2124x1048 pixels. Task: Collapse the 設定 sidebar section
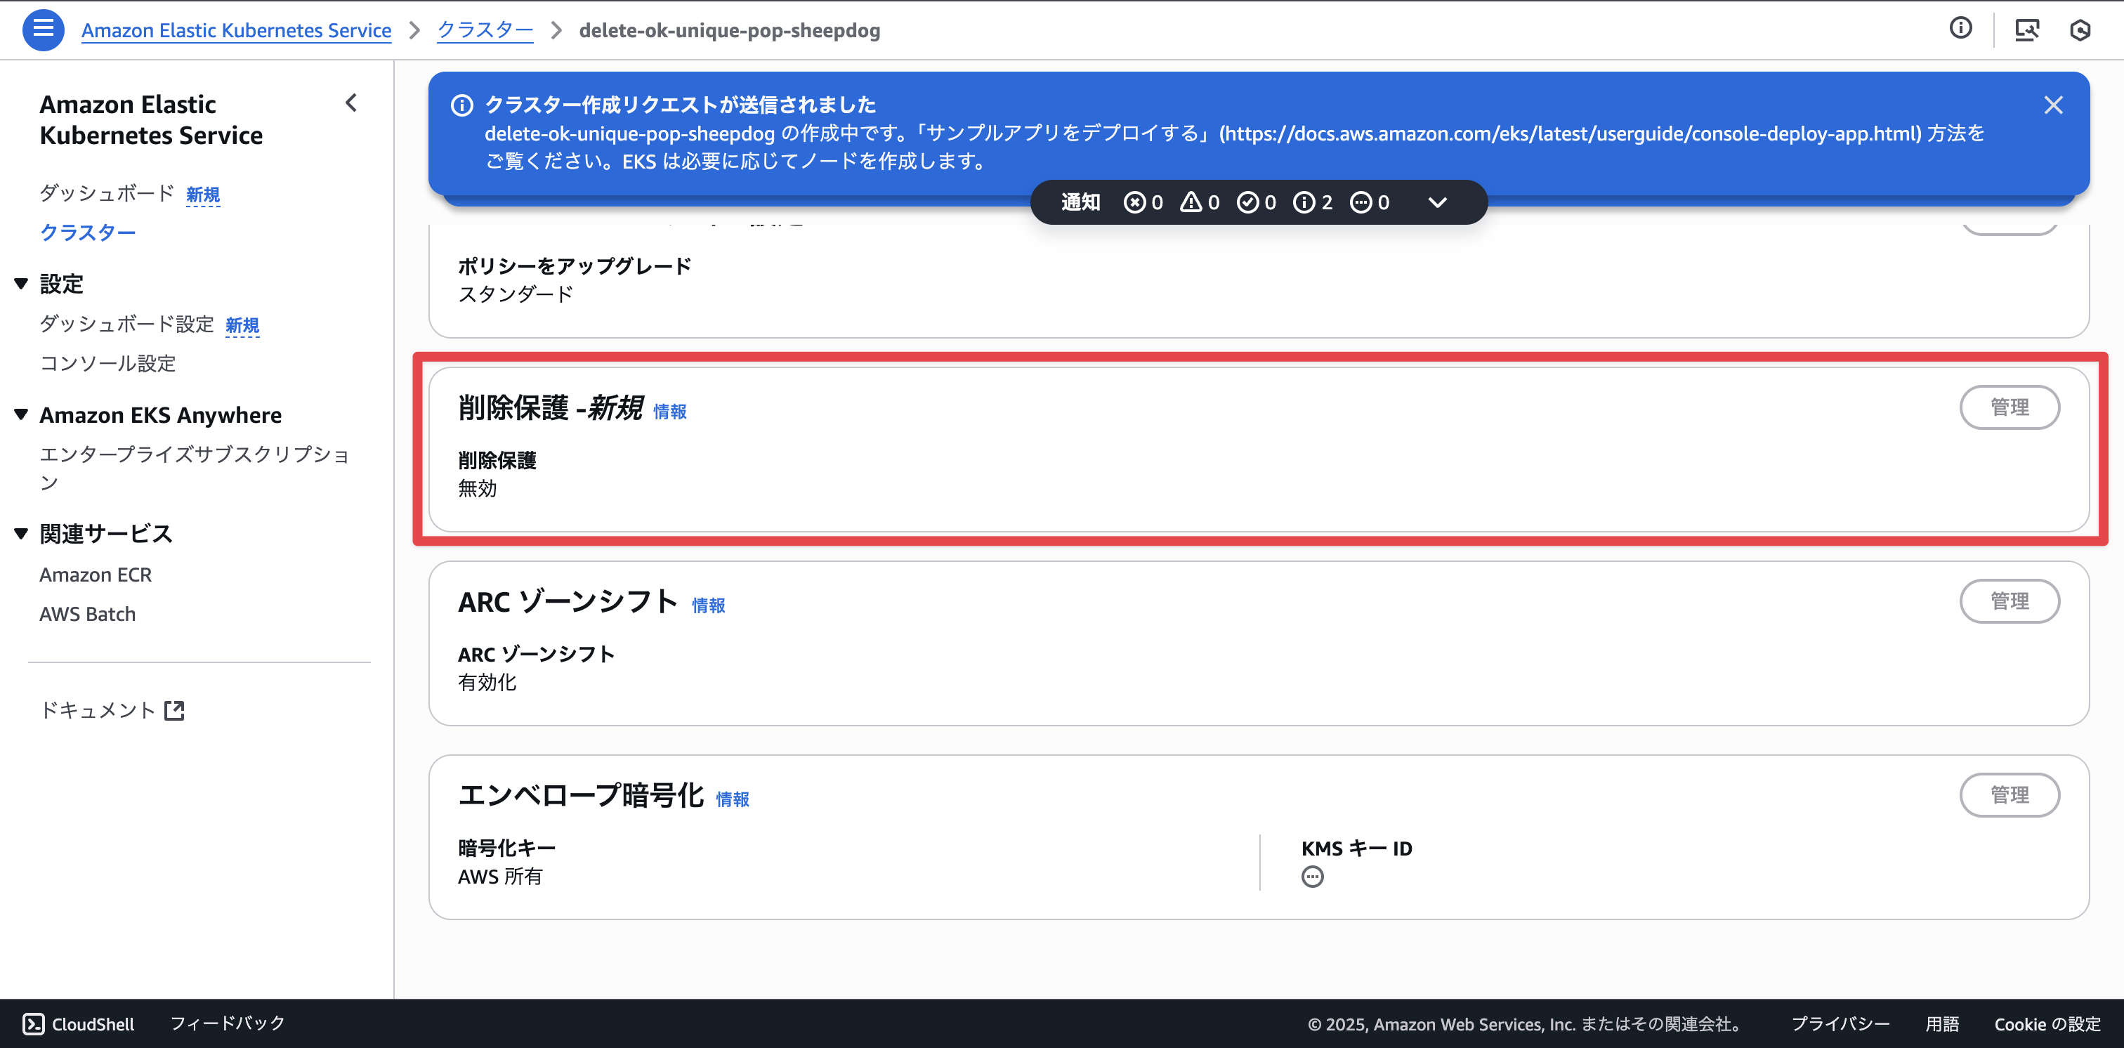click(x=22, y=284)
